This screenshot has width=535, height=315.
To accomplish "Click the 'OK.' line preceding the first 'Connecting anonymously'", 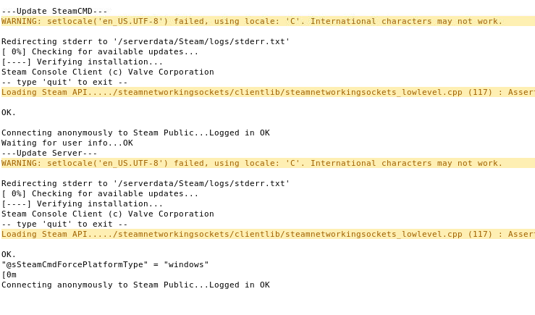I will click(x=9, y=112).
